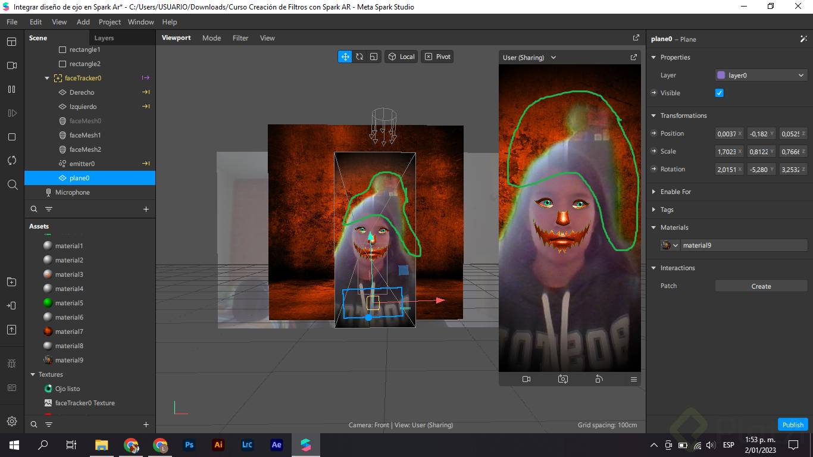Click the layer0 purple color swatch
The height and width of the screenshot is (457, 813).
pyautogui.click(x=721, y=76)
